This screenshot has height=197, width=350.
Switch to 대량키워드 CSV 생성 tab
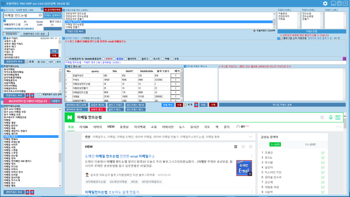(x=34, y=34)
